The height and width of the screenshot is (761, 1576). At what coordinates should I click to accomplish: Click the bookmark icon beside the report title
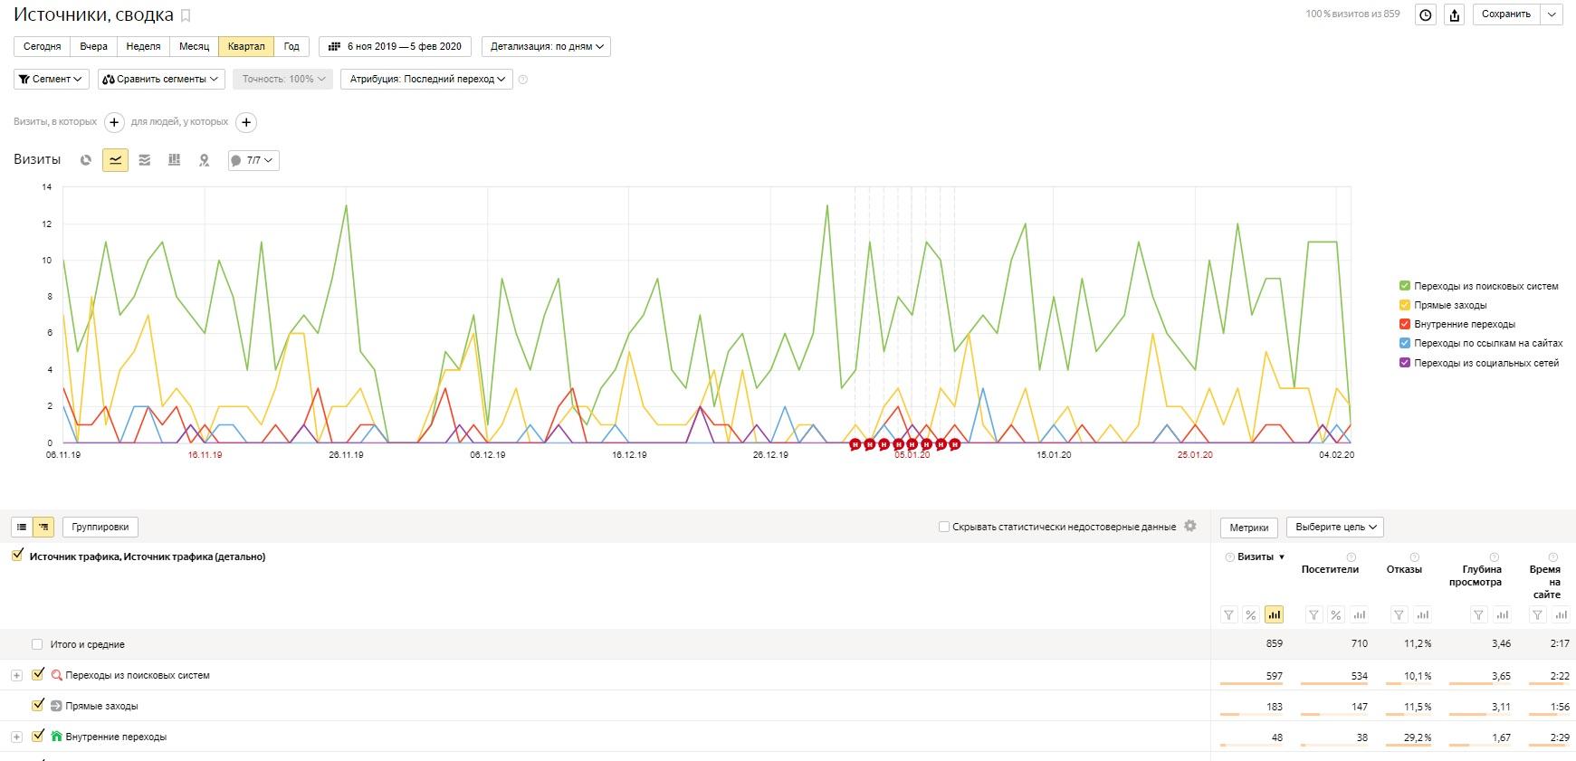pos(186,15)
